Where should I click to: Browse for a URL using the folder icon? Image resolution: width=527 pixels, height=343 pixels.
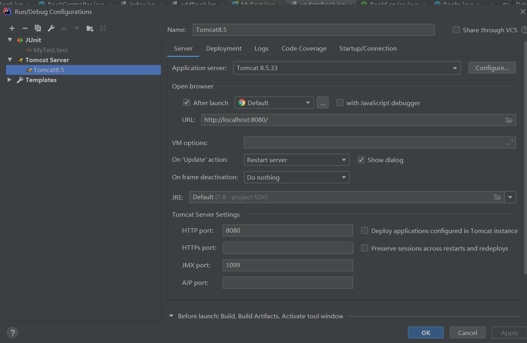coord(509,120)
